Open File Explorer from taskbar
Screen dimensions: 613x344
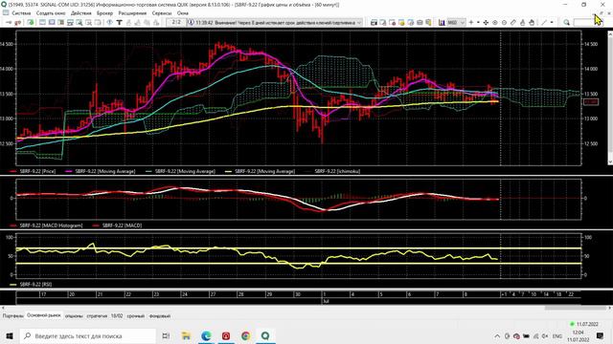(186, 335)
